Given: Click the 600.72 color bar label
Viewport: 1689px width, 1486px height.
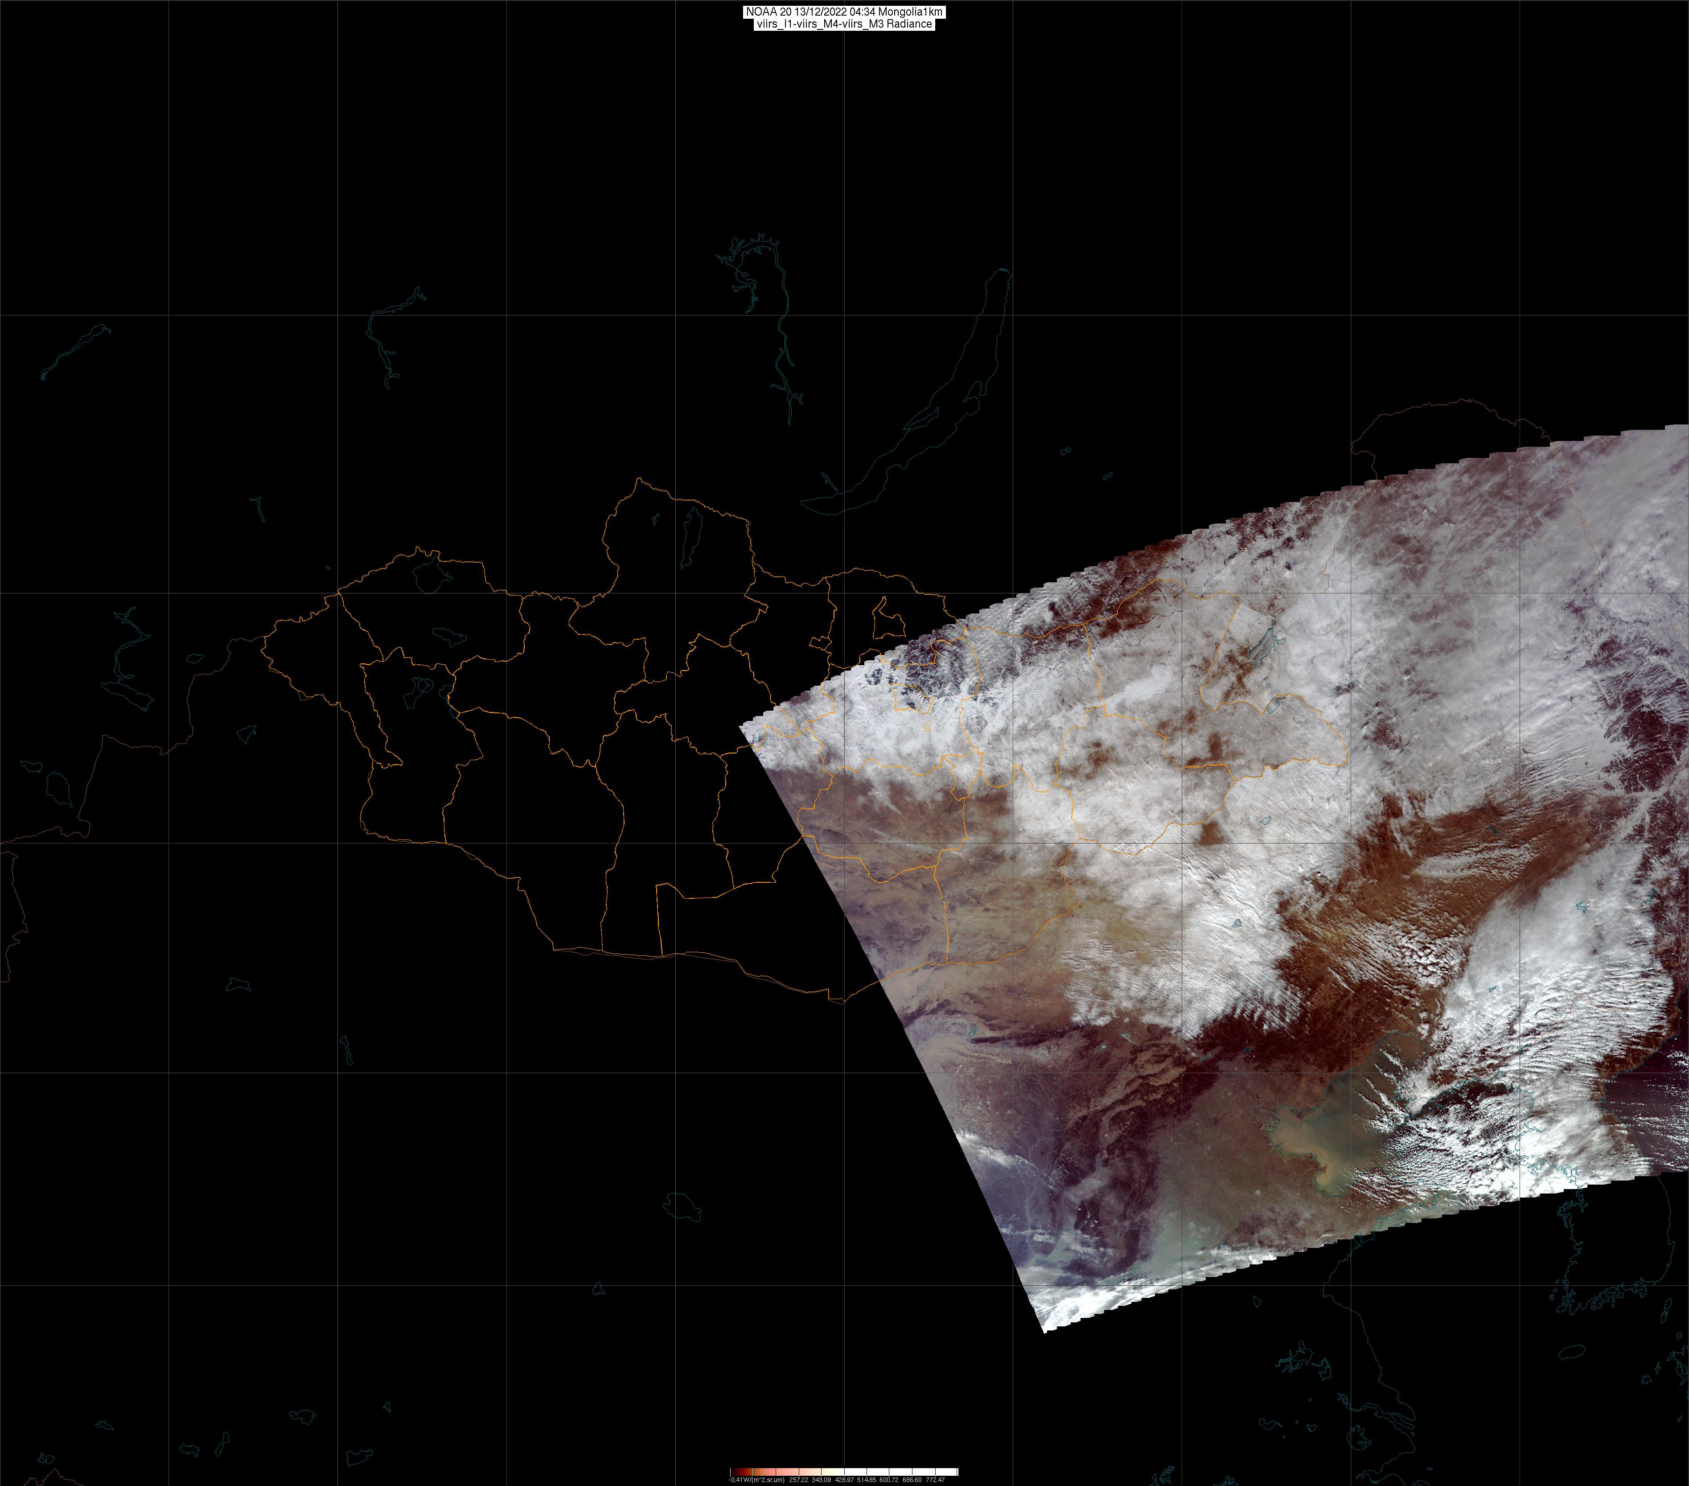Looking at the screenshot, I should [889, 1480].
